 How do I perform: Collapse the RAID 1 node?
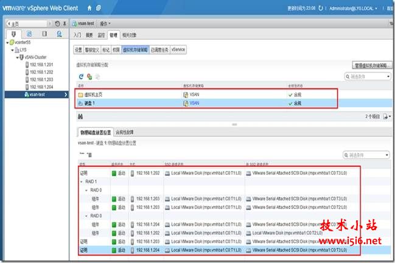coord(82,181)
